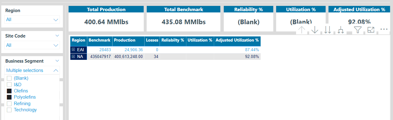The image size is (393, 120).
Task: Uncheck the Polyolefins business segment option
Action: tap(9, 97)
